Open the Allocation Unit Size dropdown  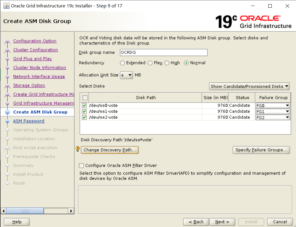click(x=126, y=75)
